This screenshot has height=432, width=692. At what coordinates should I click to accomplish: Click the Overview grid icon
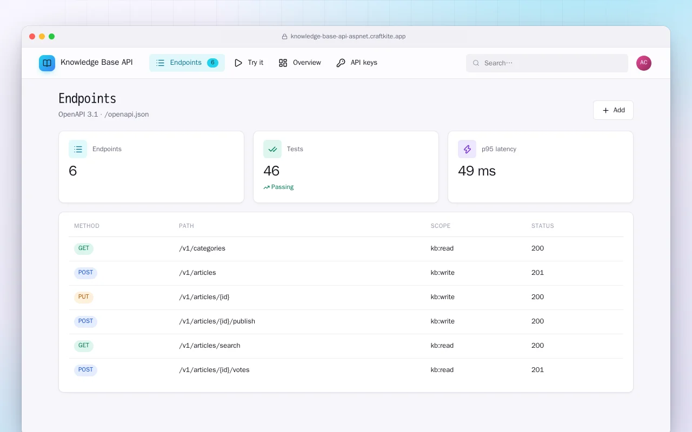pyautogui.click(x=283, y=63)
